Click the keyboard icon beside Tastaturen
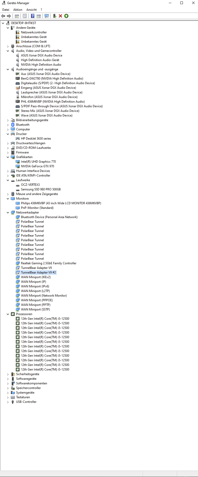The image size is (198, 477). point(13,397)
